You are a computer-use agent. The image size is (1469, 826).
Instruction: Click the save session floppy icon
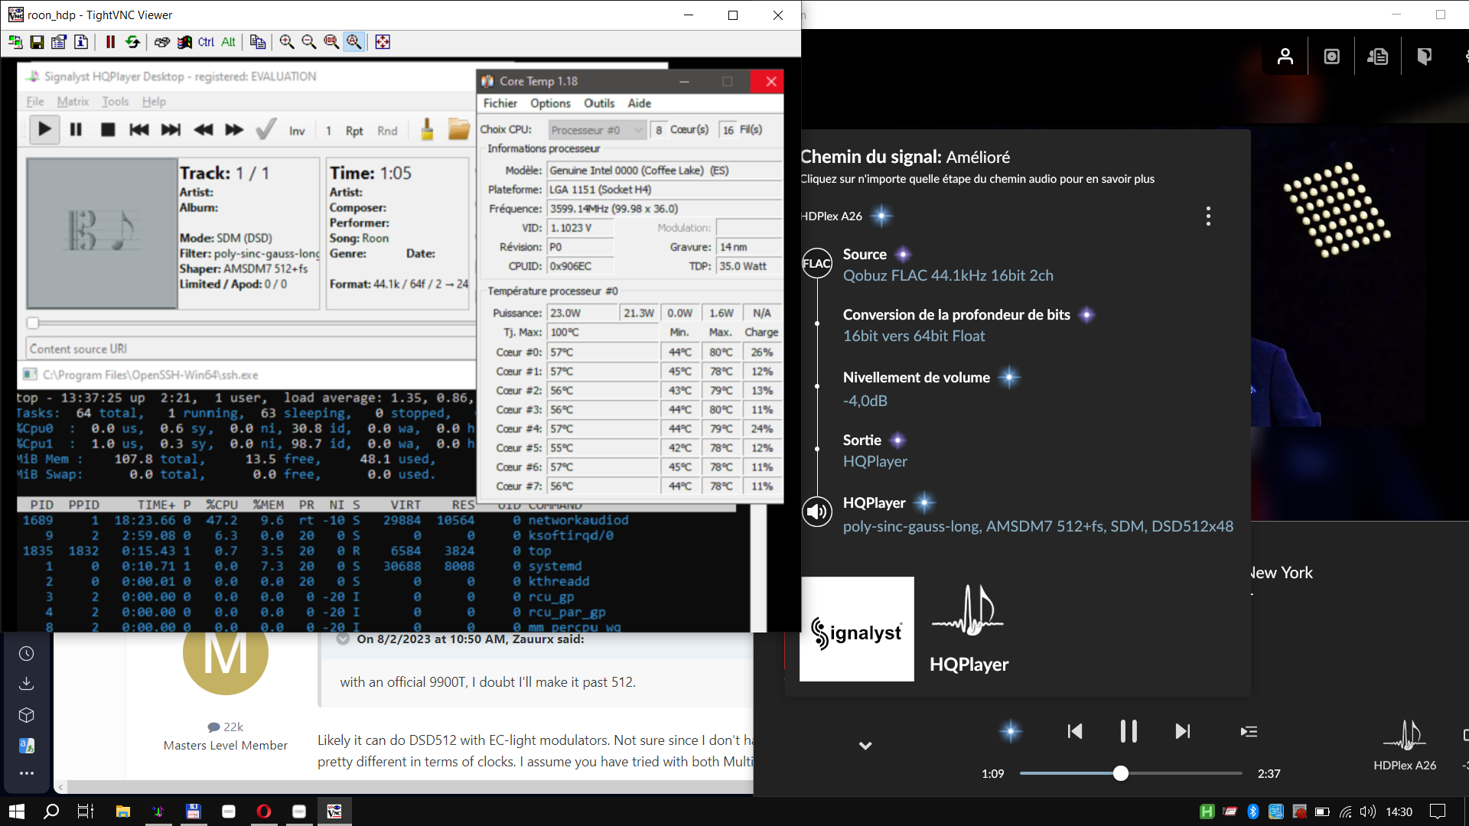pos(37,42)
